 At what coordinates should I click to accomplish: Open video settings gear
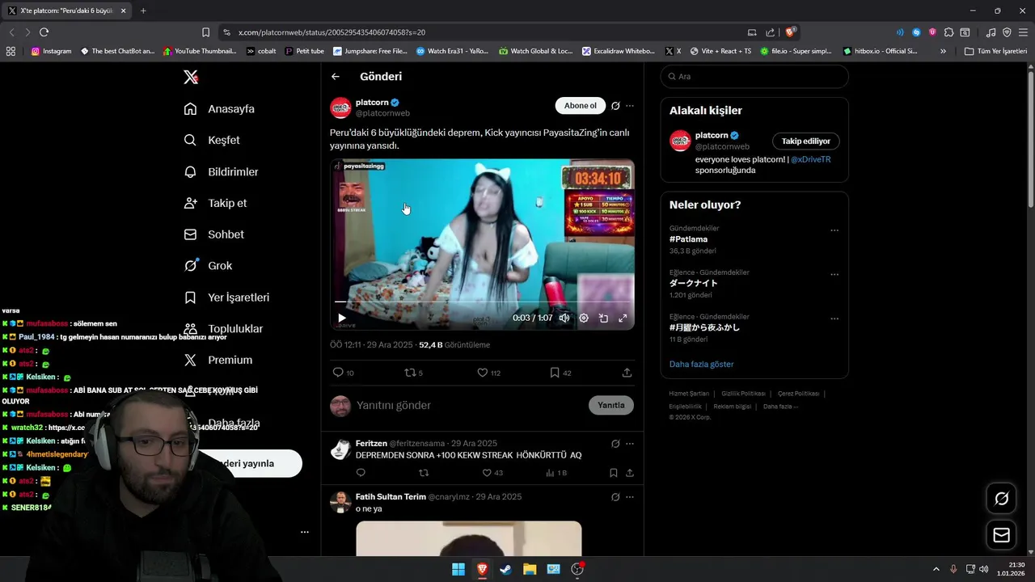coord(584,318)
